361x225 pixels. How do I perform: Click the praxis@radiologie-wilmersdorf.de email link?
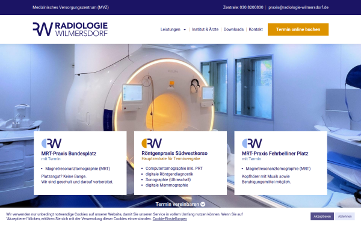point(298,7)
